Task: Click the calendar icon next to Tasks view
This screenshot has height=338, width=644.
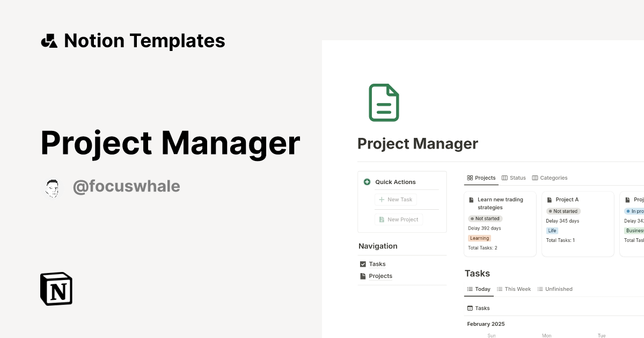Action: point(469,308)
